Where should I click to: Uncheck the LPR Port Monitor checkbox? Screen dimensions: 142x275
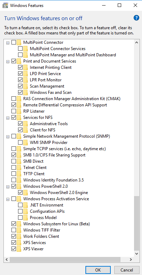tap(20, 80)
